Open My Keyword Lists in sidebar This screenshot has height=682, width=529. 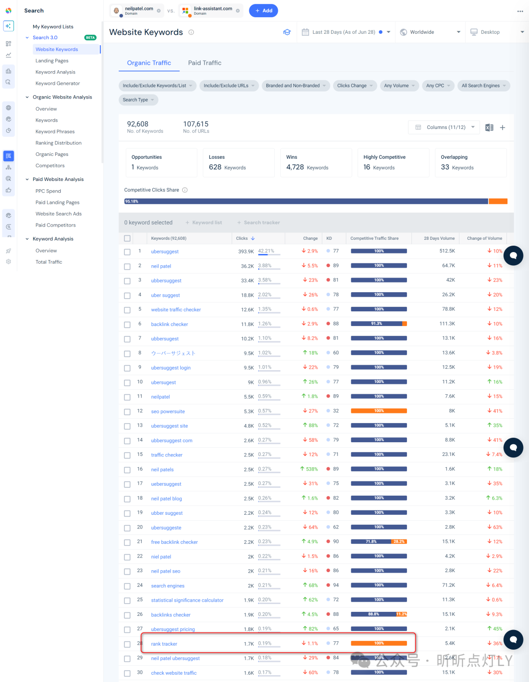pyautogui.click(x=53, y=26)
